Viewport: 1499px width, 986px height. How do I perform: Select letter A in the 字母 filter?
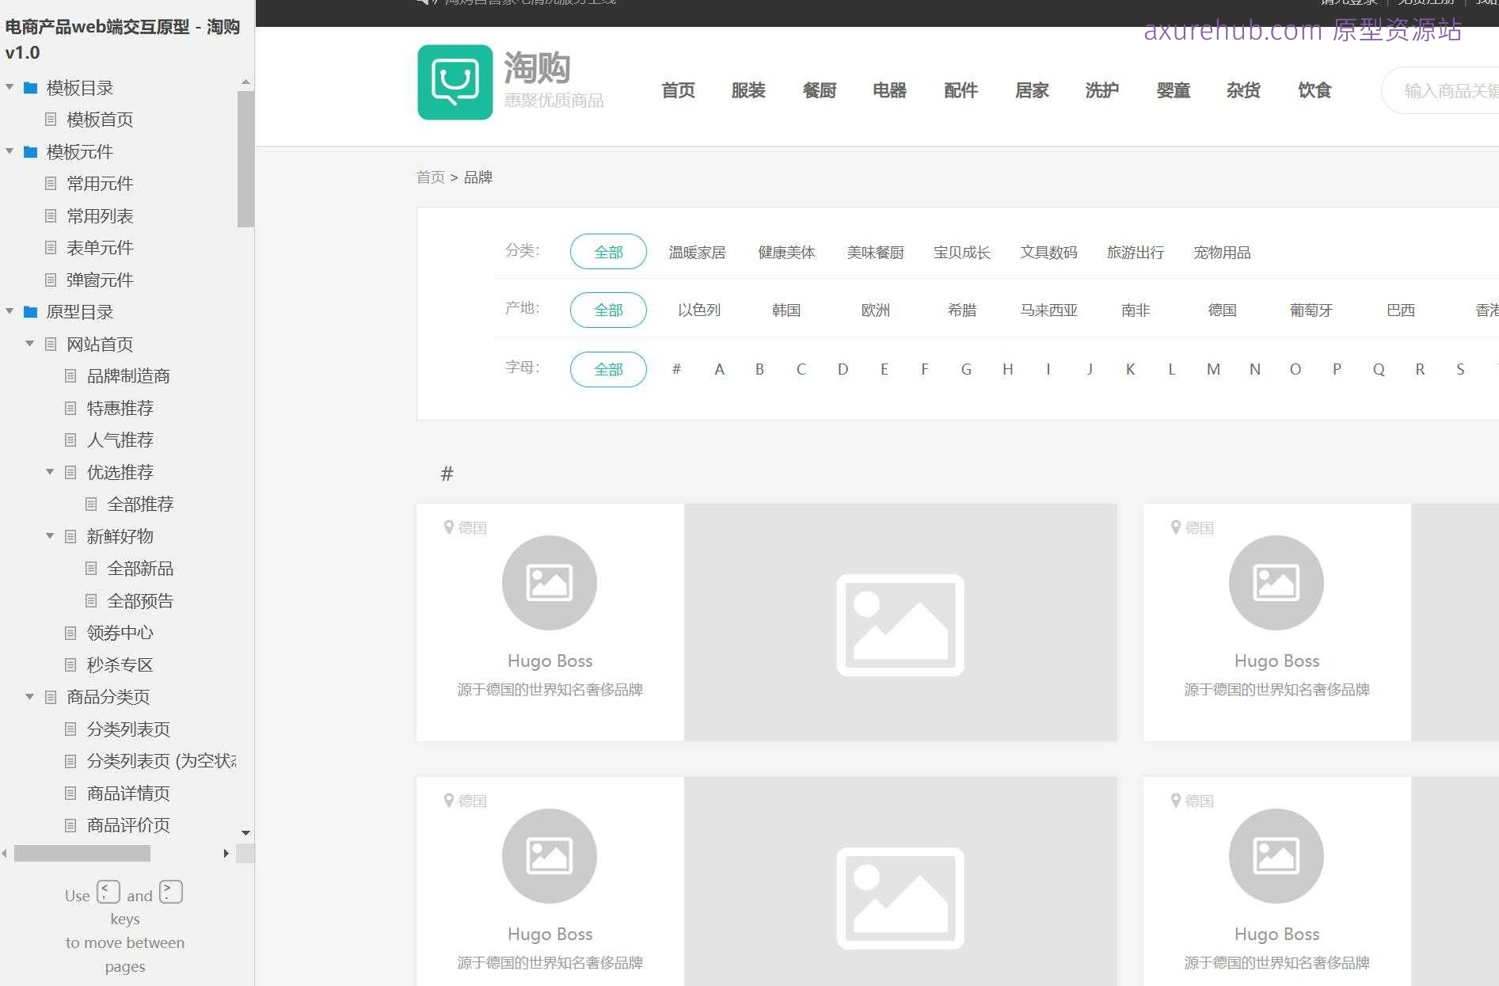pyautogui.click(x=718, y=369)
